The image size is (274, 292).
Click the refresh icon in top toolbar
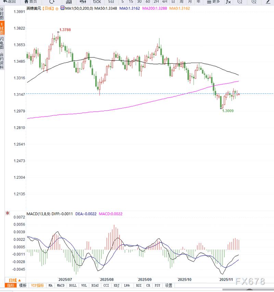52,1
